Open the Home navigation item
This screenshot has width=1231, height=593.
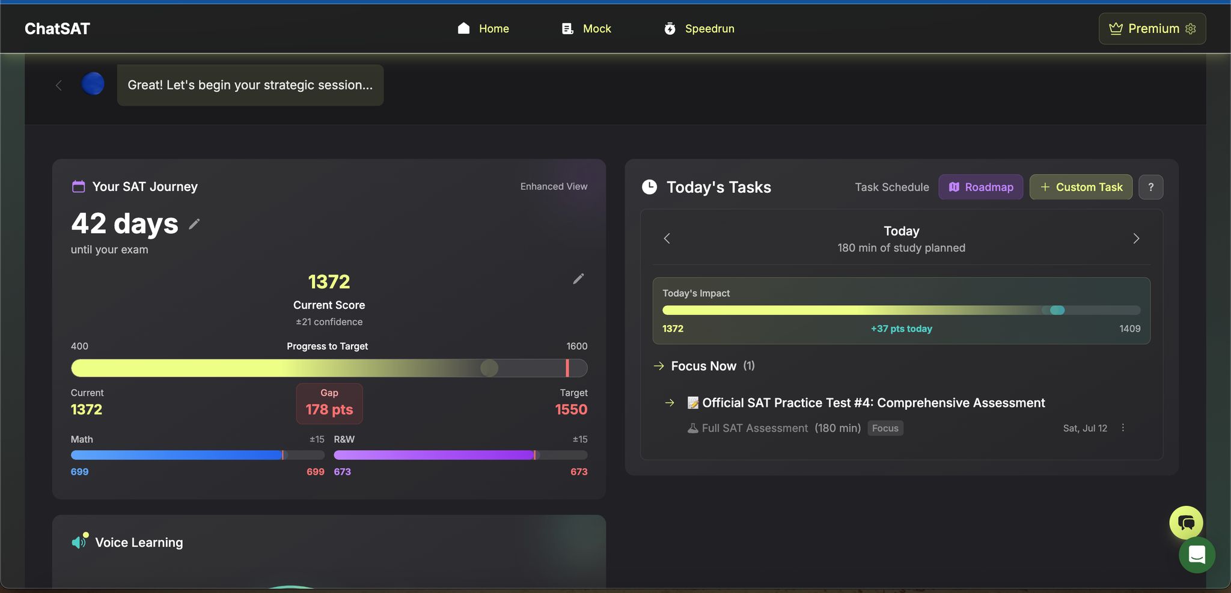tap(483, 29)
